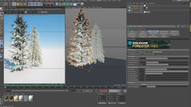
Task: Open Tags menu in Object Manager
Action: click(x=147, y=3)
